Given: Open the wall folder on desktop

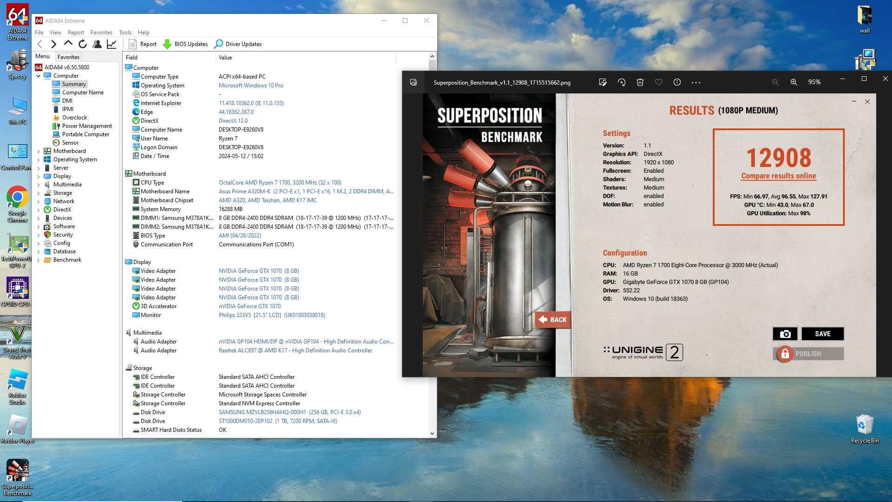Looking at the screenshot, I should coord(865,20).
